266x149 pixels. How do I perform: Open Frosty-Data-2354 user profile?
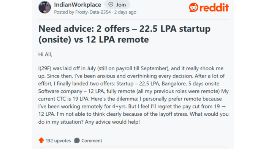[93, 12]
